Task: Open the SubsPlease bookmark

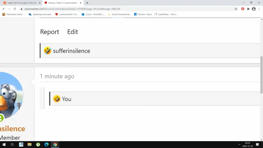Action: point(166,14)
